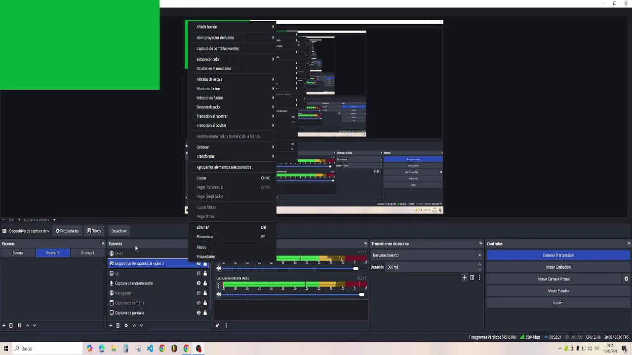Open scene filters icon in Escenas footer

[19, 325]
